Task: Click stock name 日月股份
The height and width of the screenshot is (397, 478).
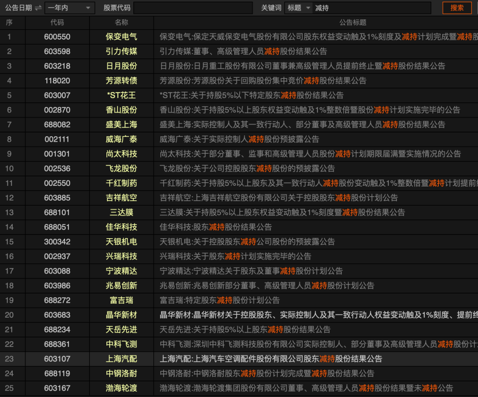Action: (x=121, y=66)
